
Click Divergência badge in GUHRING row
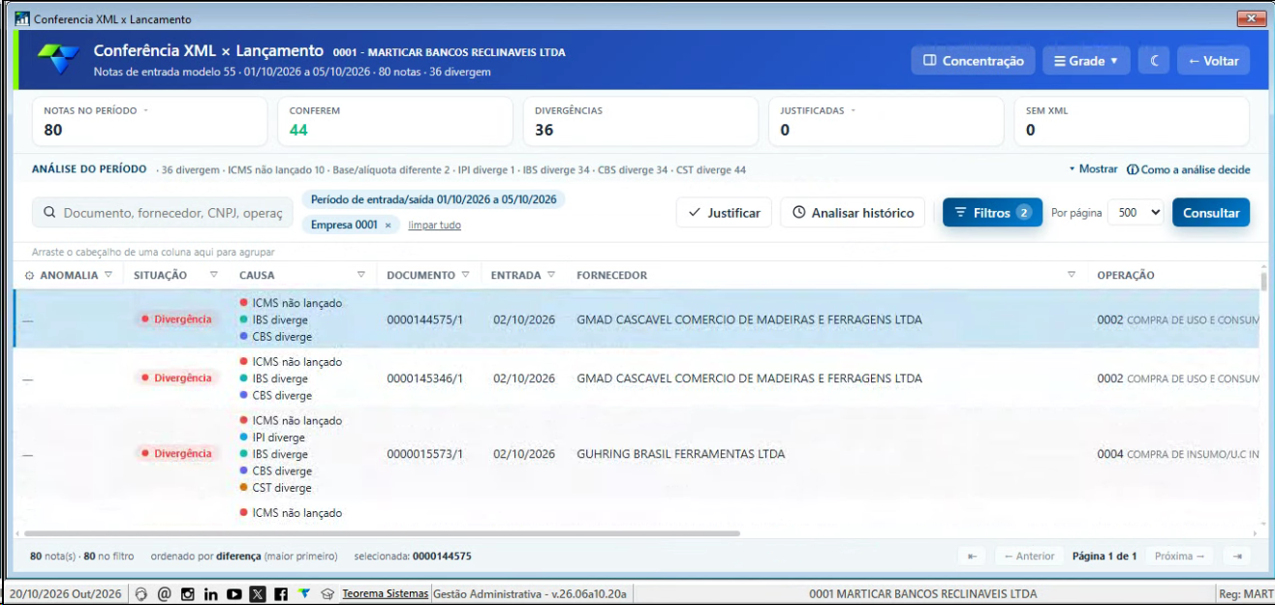(176, 454)
